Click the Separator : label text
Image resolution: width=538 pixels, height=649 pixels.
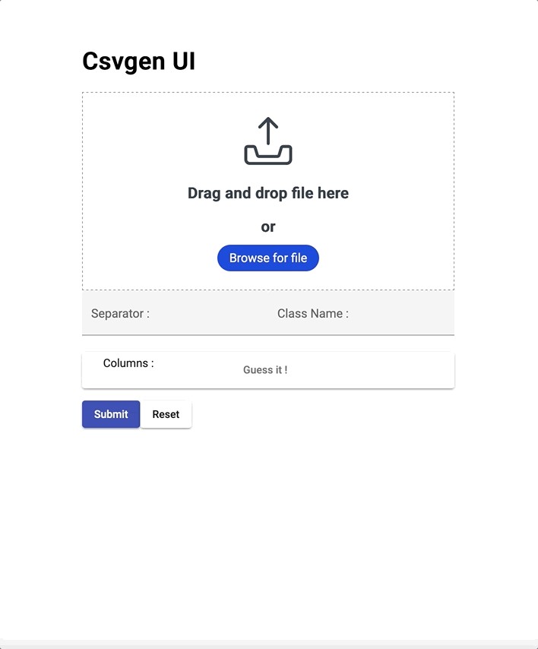120,313
